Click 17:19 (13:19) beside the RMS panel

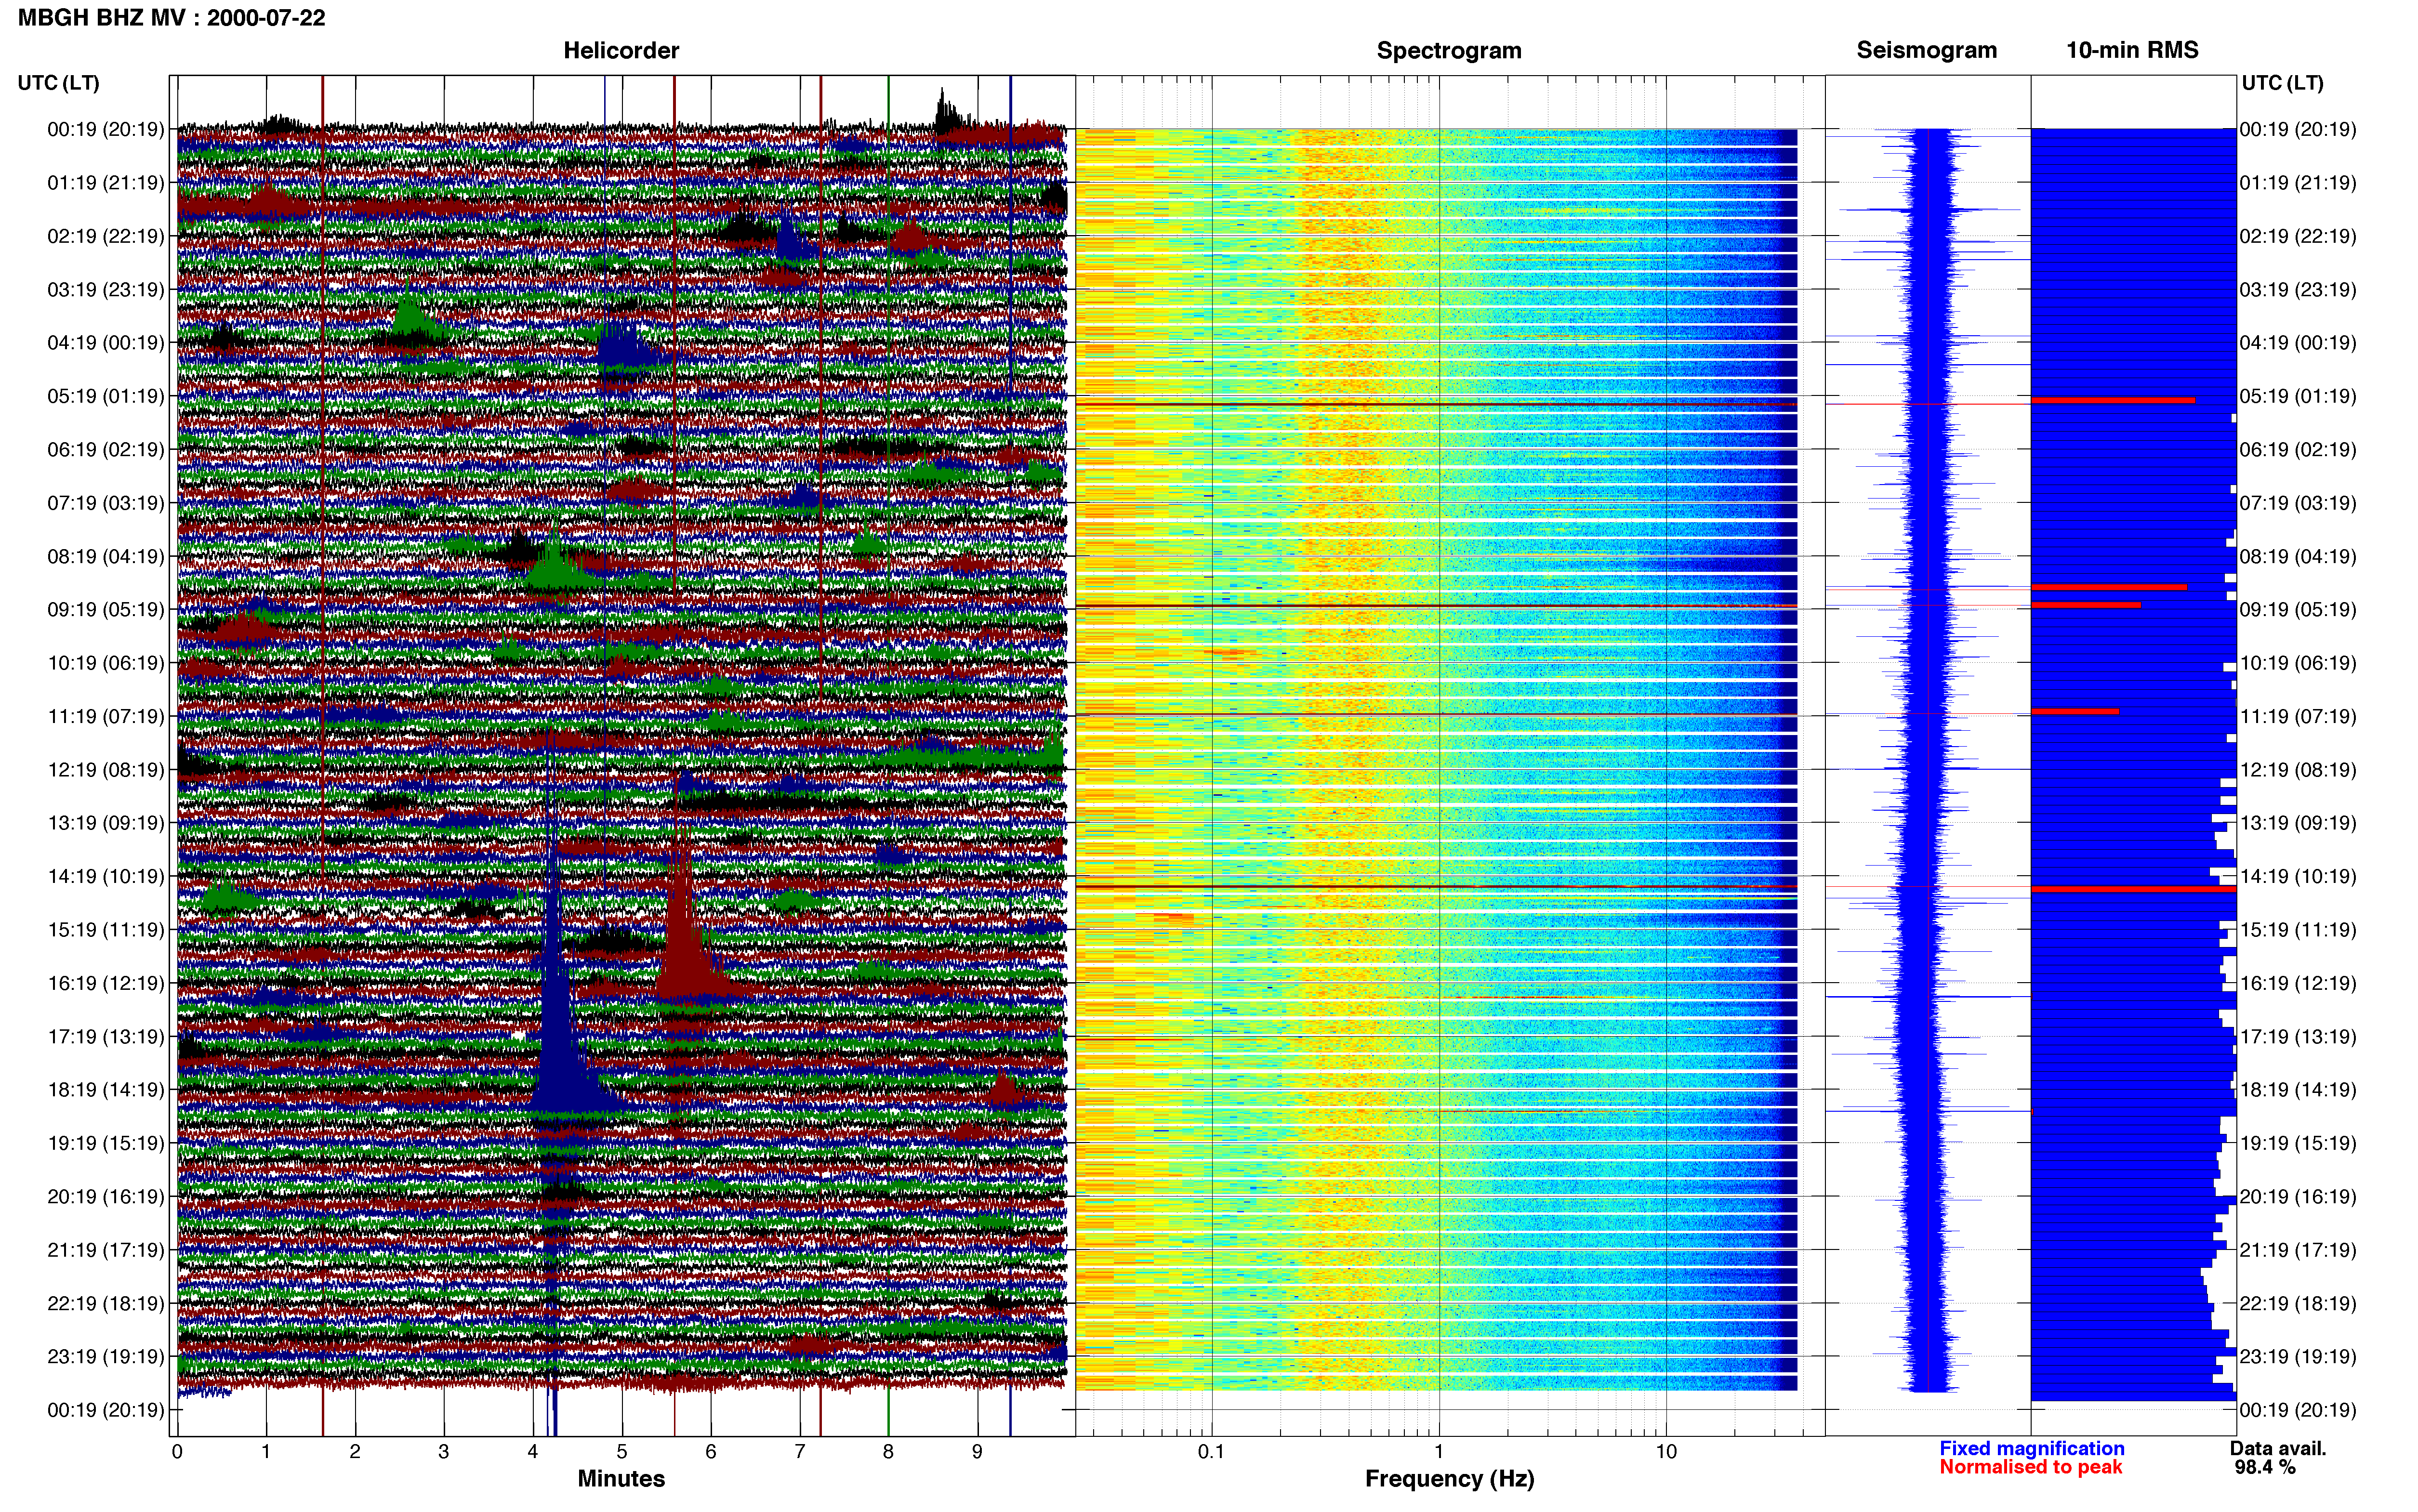(x=2298, y=1037)
